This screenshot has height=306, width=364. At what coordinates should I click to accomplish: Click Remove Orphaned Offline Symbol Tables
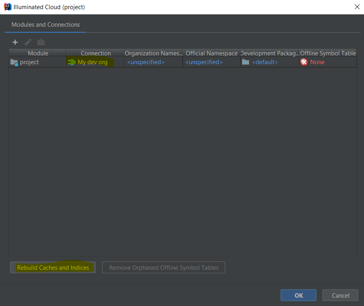[163, 268]
